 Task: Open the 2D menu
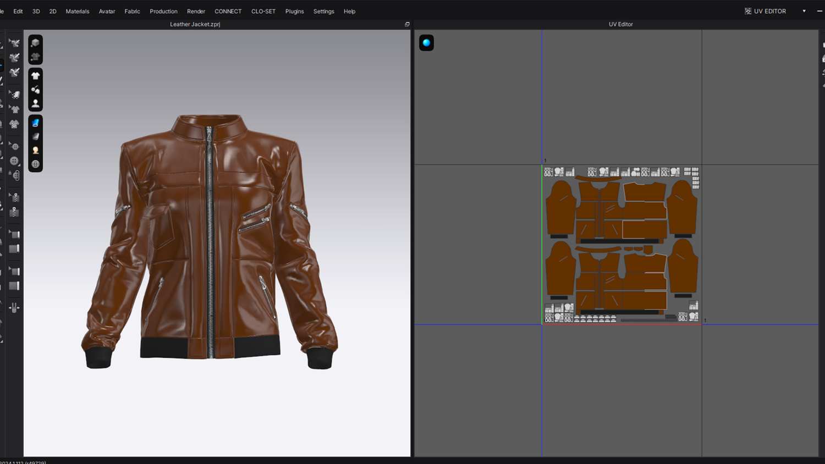pos(53,11)
